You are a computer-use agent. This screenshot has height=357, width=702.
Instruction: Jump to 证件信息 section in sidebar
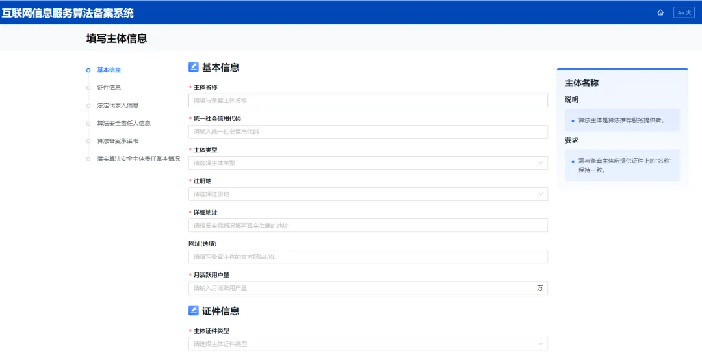[x=109, y=88]
